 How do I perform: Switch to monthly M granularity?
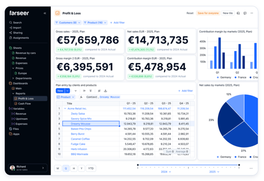(x=58, y=168)
